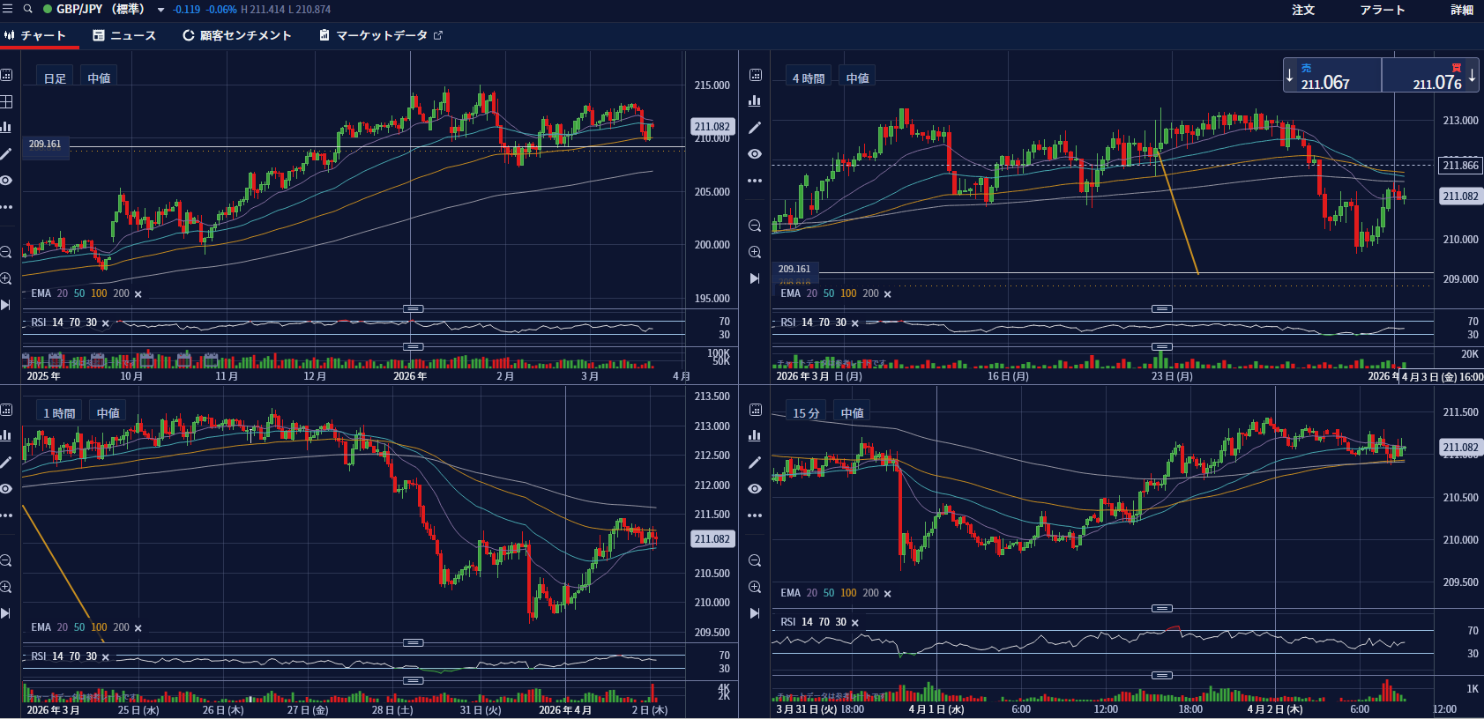Open the hamburger menu at top left
1484x719 pixels.
click(7, 9)
